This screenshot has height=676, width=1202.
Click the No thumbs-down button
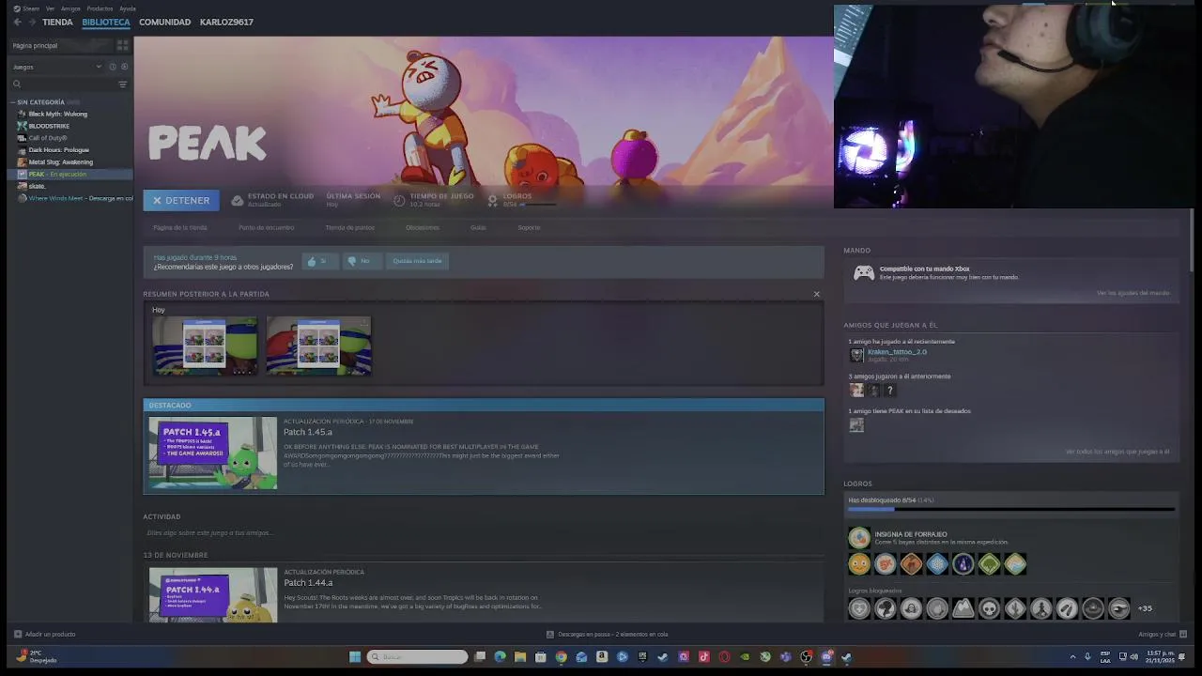coord(362,261)
